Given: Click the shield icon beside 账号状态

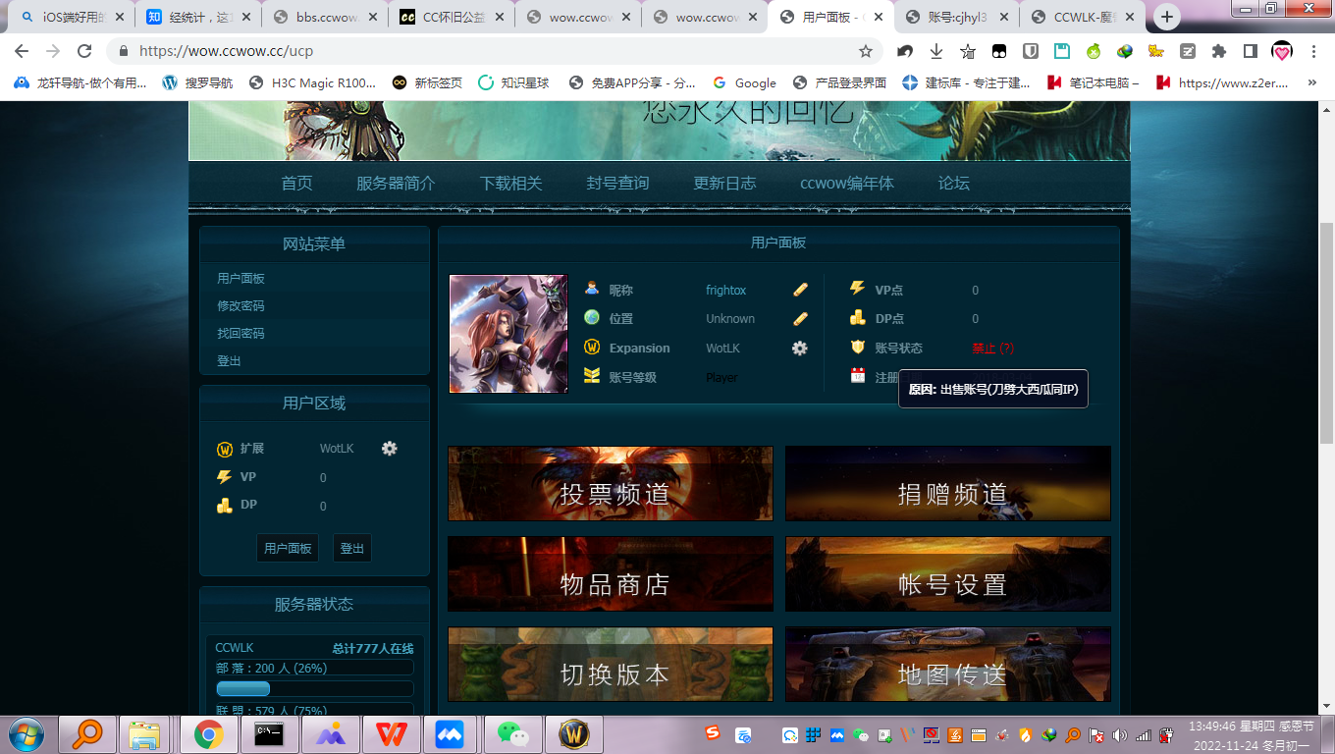Looking at the screenshot, I should click(859, 348).
